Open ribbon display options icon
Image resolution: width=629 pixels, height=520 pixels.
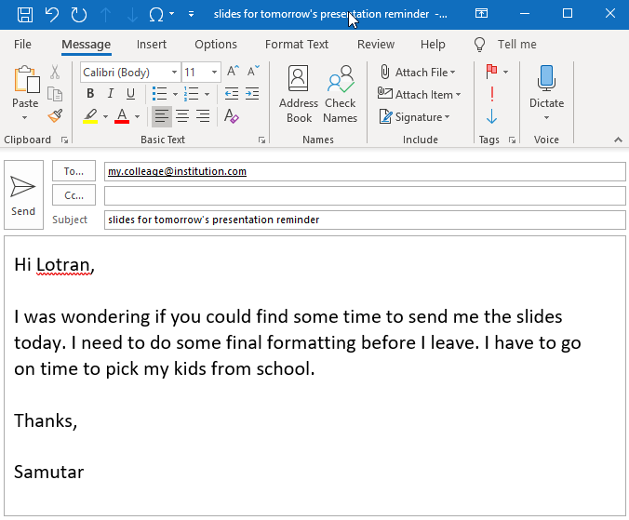[x=481, y=14]
